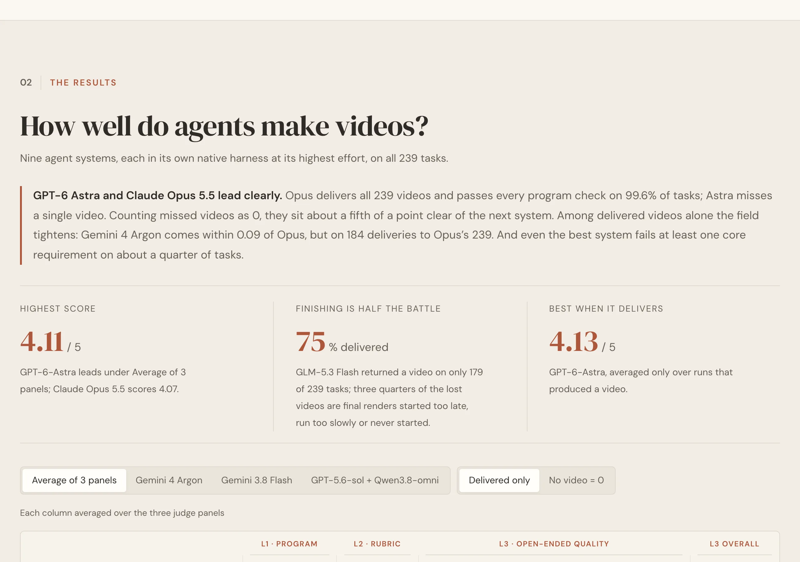
Task: Switch to the Gemini 3.8 Flash panel
Action: (257, 480)
